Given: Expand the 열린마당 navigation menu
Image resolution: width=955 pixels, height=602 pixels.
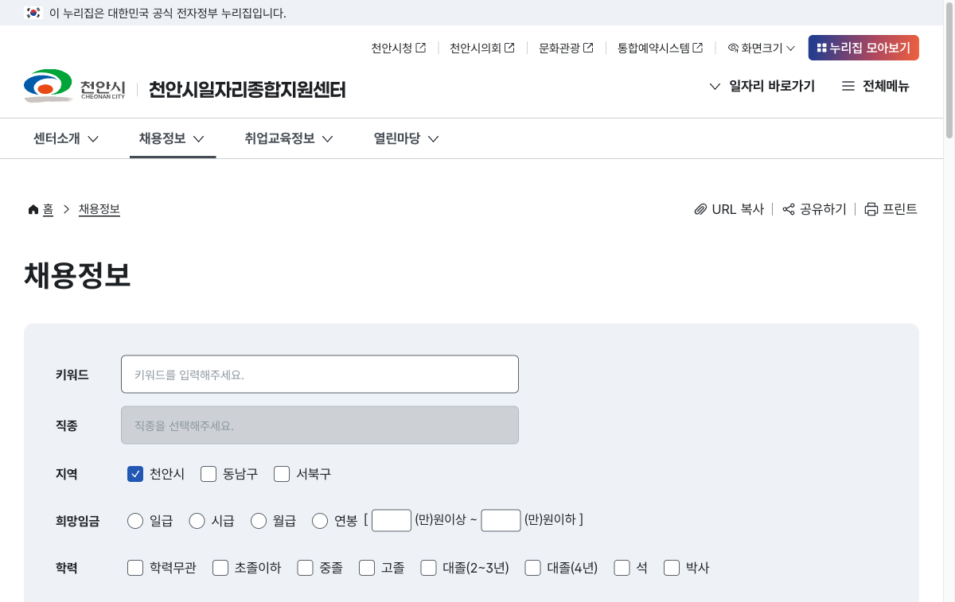Looking at the screenshot, I should pyautogui.click(x=407, y=138).
